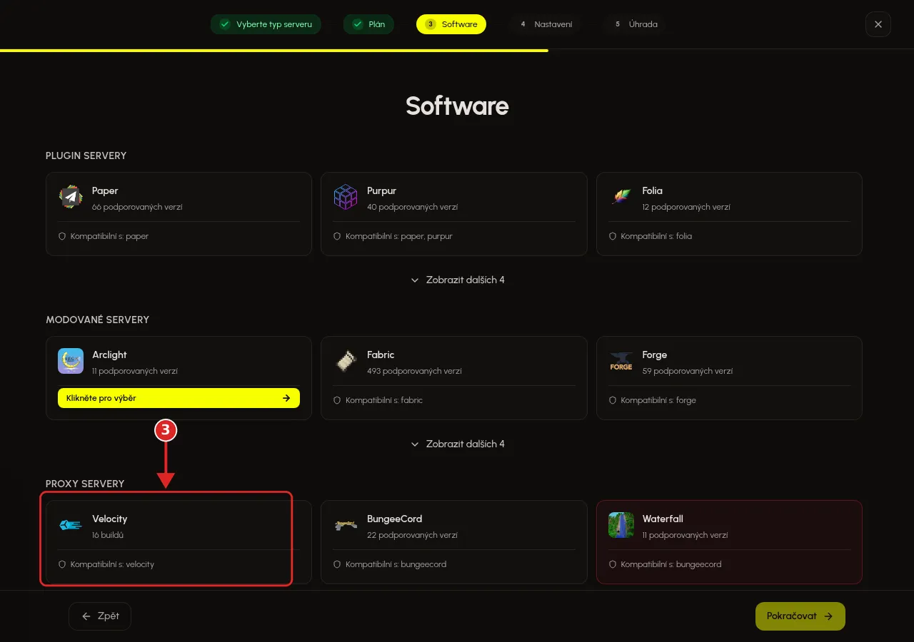The height and width of the screenshot is (642, 914).
Task: Click the Paper server logo icon
Action: (x=71, y=197)
